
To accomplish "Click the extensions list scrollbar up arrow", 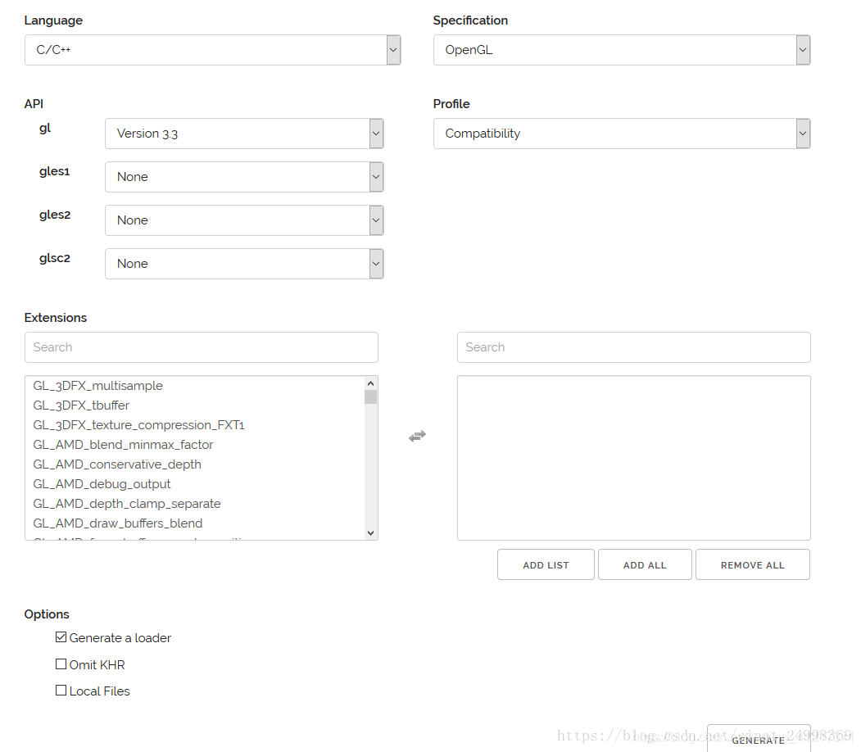I will (370, 383).
